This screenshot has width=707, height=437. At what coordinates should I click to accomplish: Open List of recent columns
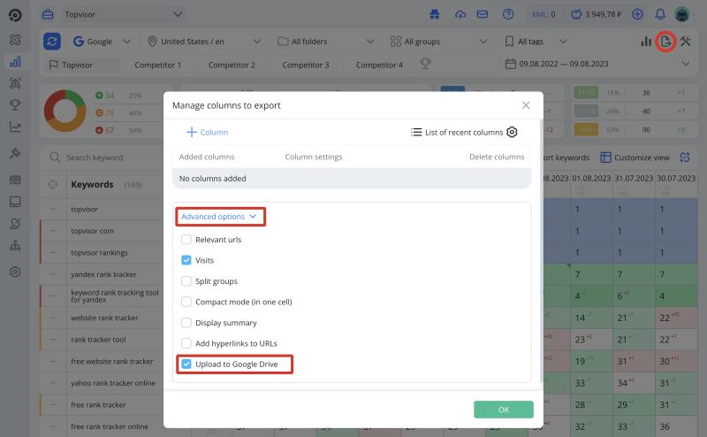[457, 133]
